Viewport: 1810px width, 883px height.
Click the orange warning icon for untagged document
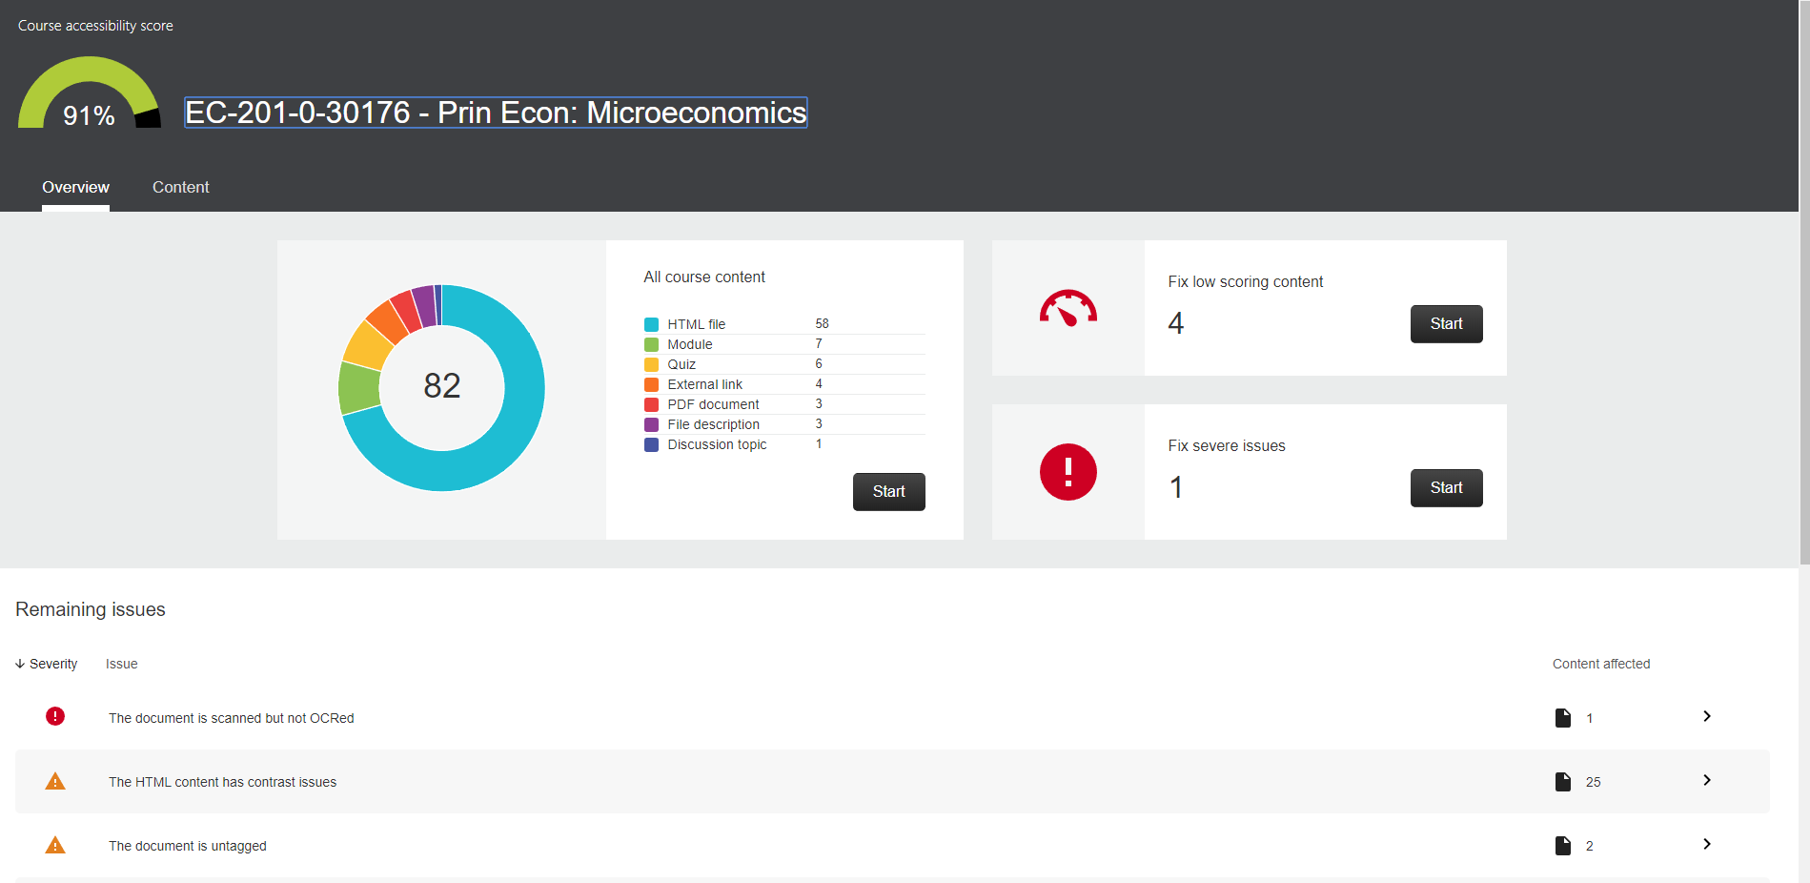point(55,846)
